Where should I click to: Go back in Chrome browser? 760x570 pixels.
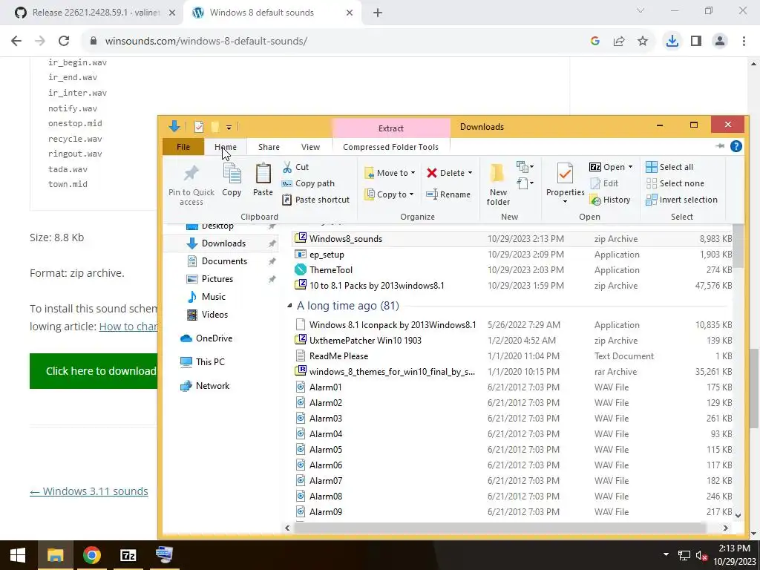16,42
